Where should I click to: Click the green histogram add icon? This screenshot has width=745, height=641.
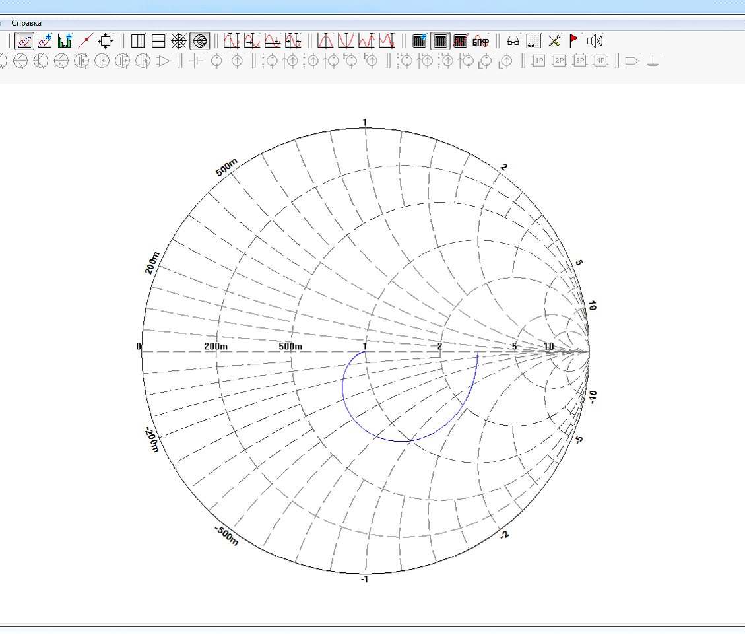(x=65, y=41)
